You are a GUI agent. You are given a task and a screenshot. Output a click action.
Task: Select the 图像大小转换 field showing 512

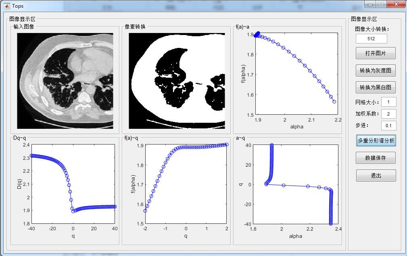pyautogui.click(x=371, y=39)
